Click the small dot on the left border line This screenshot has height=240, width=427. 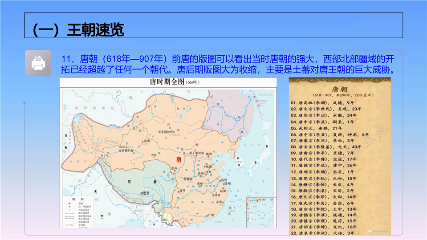pos(24,103)
